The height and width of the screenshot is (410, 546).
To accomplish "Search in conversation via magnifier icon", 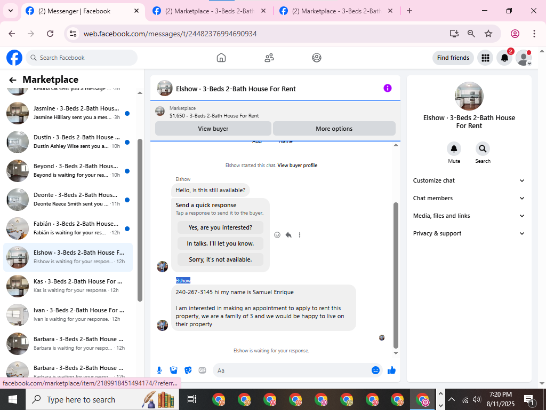I will [483, 149].
